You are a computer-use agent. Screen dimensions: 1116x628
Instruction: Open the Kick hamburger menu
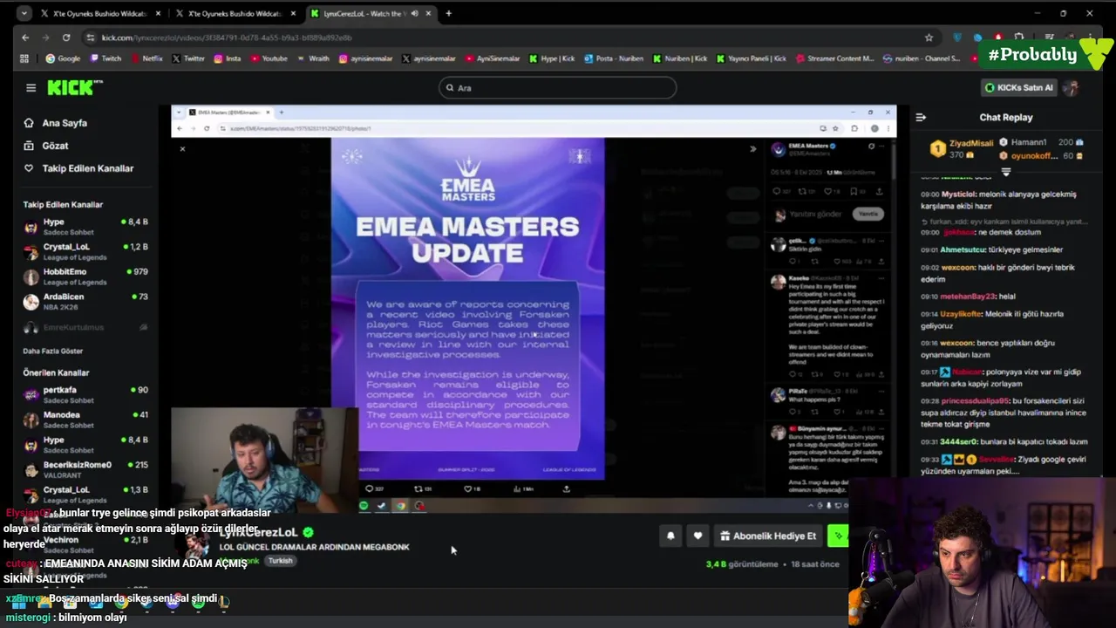pyautogui.click(x=31, y=88)
